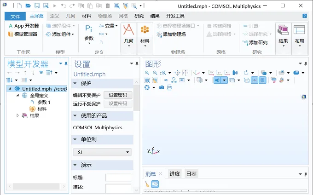313x195 pixels.
Task: Switch to the 开发工具 ribbon tab
Action: tap(175, 16)
